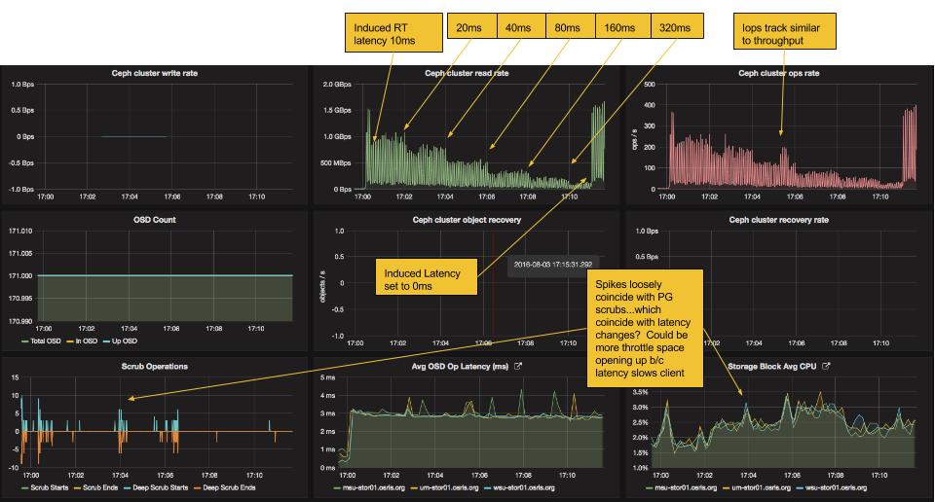Image resolution: width=935 pixels, height=502 pixels.
Task: Open Ceph cluster read rate panel title menu
Action: click(x=467, y=73)
